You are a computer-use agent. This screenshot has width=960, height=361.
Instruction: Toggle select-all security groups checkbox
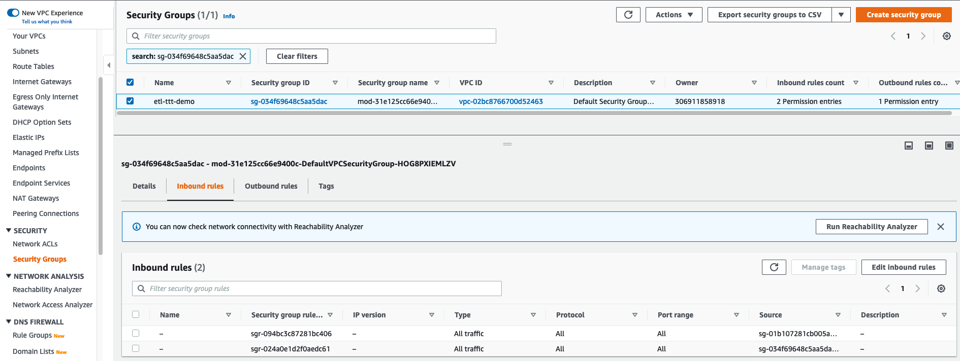130,82
